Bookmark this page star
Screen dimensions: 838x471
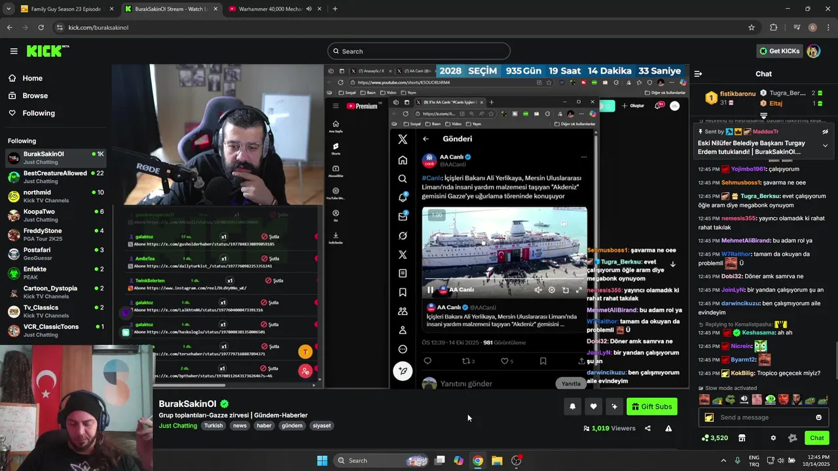coord(752,27)
